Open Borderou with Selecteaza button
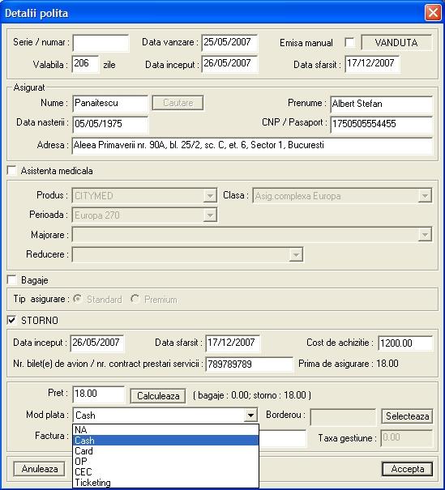Viewport: 445px width, 490px height. [407, 416]
